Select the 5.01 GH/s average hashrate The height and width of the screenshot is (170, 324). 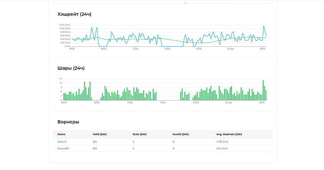222,148
